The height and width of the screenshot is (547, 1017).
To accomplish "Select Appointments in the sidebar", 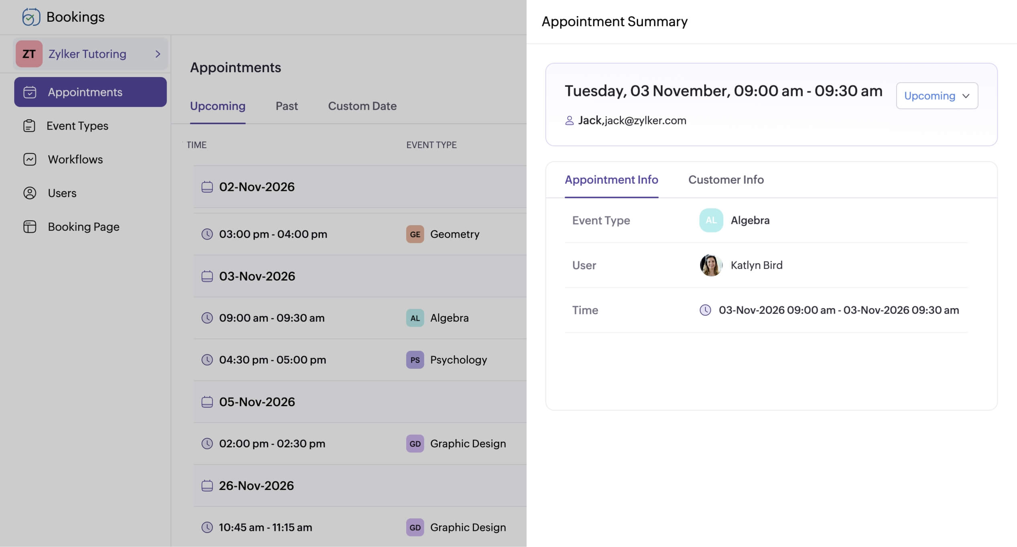I will (x=90, y=92).
